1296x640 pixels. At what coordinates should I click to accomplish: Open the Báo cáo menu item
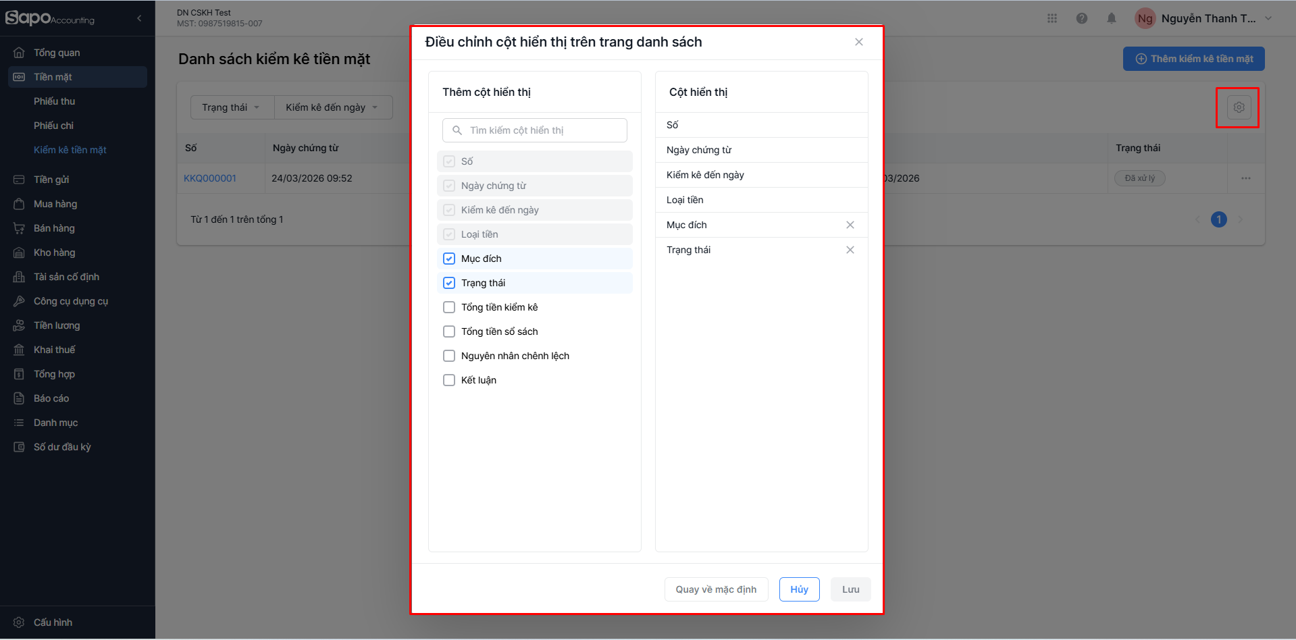[x=78, y=398]
